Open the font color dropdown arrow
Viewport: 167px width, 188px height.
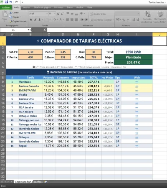click(63, 20)
